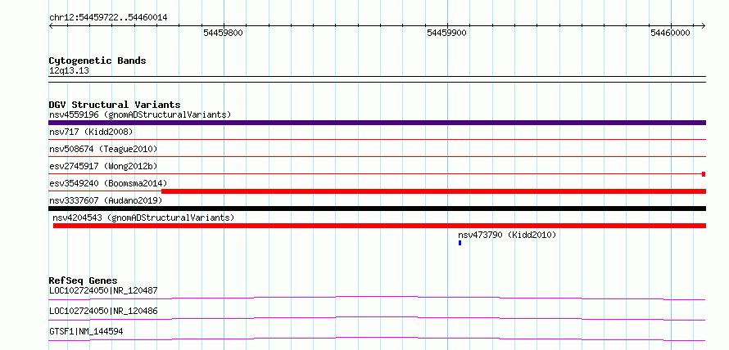Select the thick red esv3549240 bar

(434, 191)
